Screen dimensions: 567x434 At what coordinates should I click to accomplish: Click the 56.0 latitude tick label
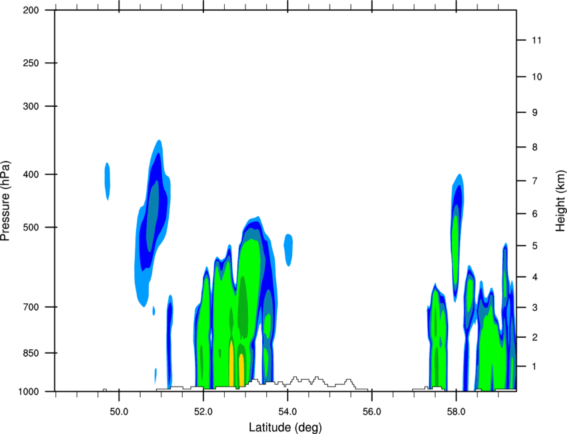372,412
